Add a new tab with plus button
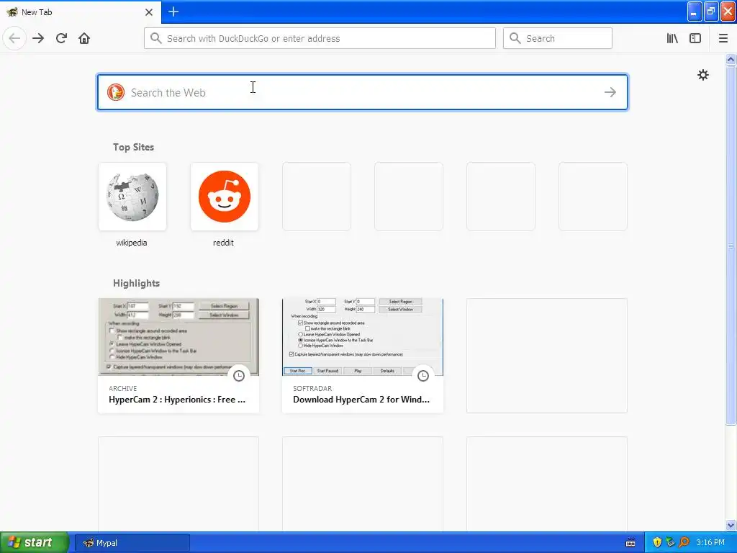The width and height of the screenshot is (737, 553). point(173,12)
